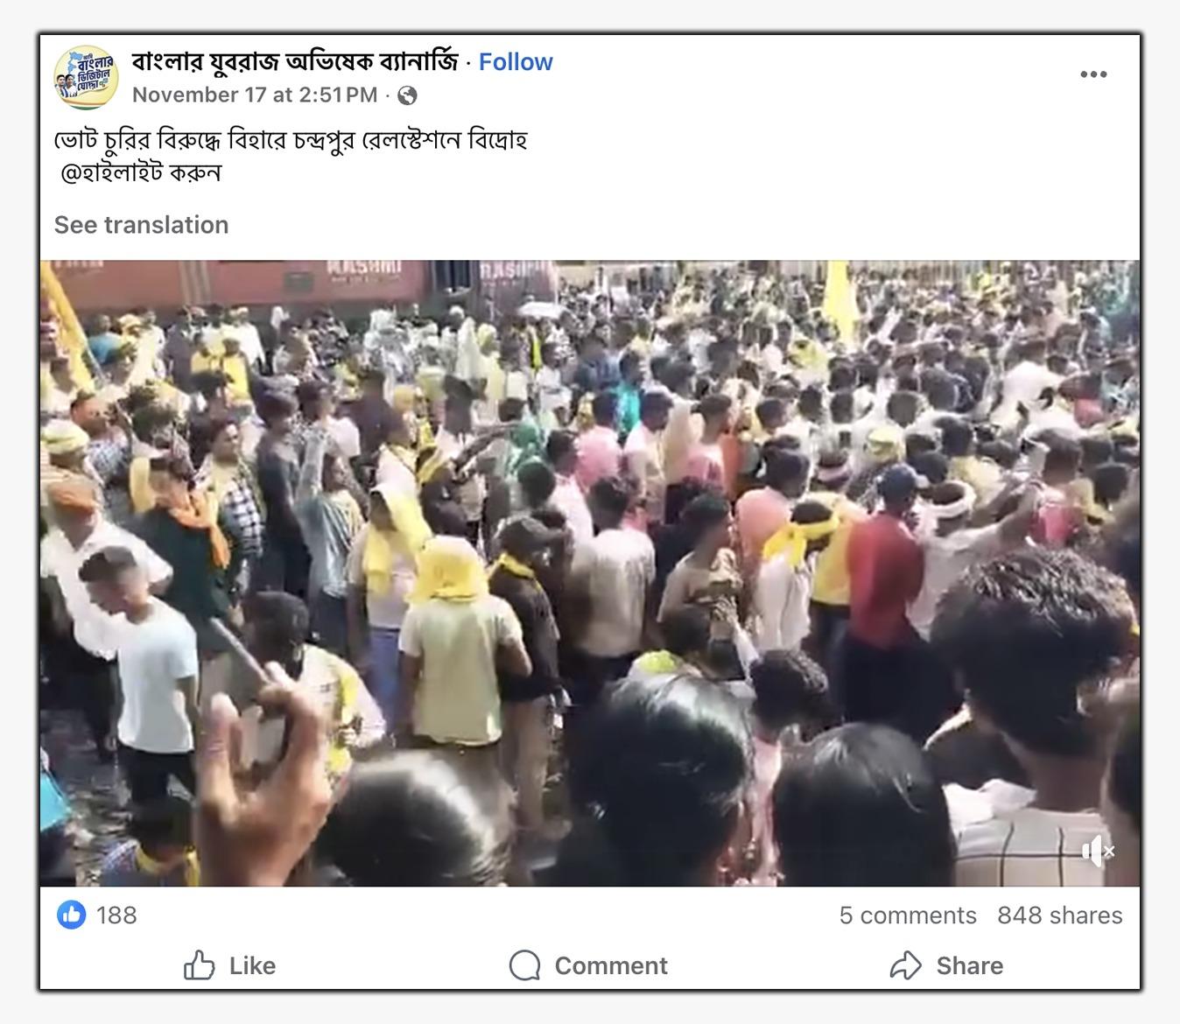Click the public globe privacy icon
The height and width of the screenshot is (1024, 1180).
[407, 95]
